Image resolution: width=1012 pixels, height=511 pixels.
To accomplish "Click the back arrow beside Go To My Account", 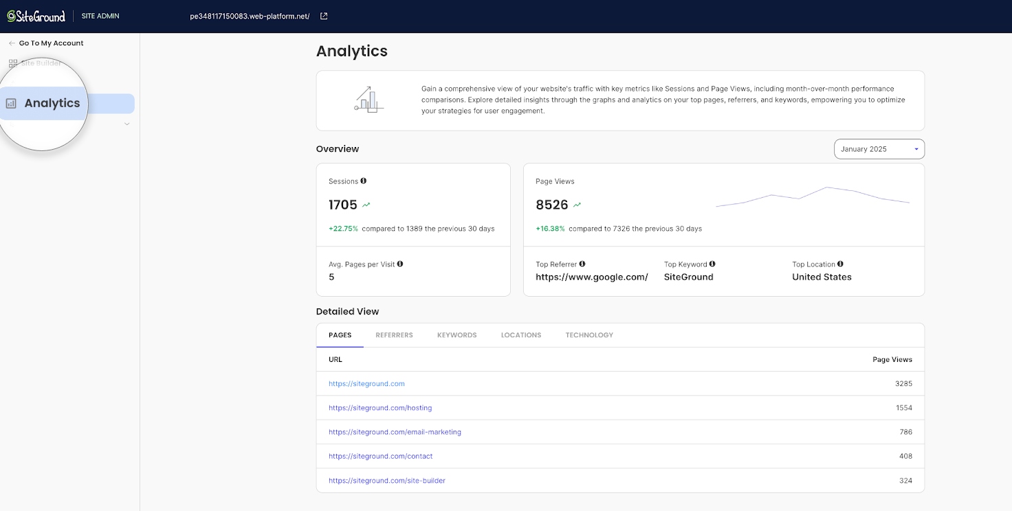I will [12, 43].
